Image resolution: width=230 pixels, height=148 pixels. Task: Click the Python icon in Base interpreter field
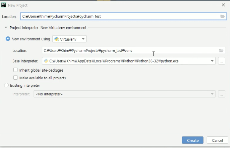46,61
